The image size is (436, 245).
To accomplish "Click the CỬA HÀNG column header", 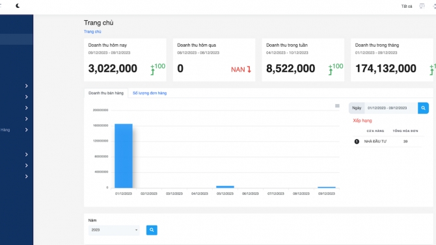I will (x=375, y=131).
